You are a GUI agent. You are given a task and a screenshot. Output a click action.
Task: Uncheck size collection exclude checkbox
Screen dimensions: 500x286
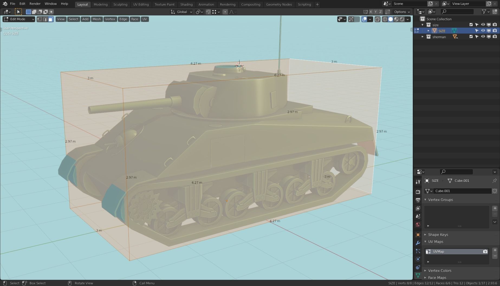(x=471, y=25)
